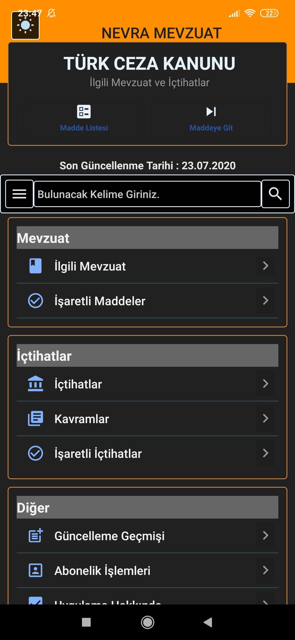The image size is (295, 640).
Task: Tap the İlgili Mevzuat bookmark icon
Action: pos(36,266)
